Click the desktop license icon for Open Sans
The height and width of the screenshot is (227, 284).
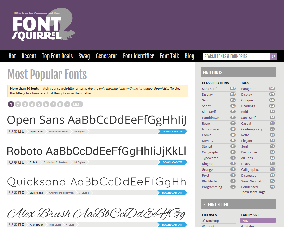coord(11,131)
